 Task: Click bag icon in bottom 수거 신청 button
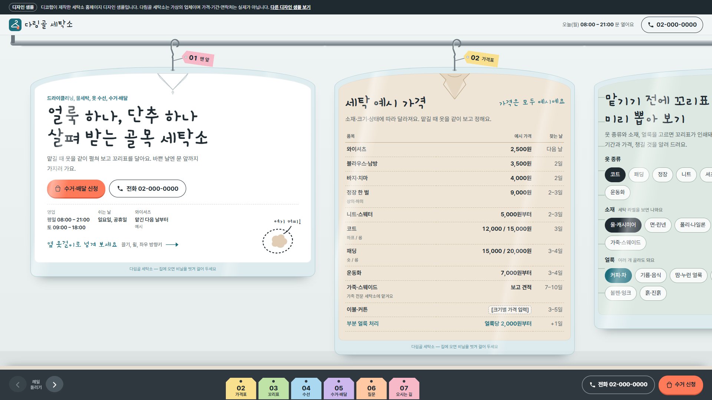pos(669,385)
